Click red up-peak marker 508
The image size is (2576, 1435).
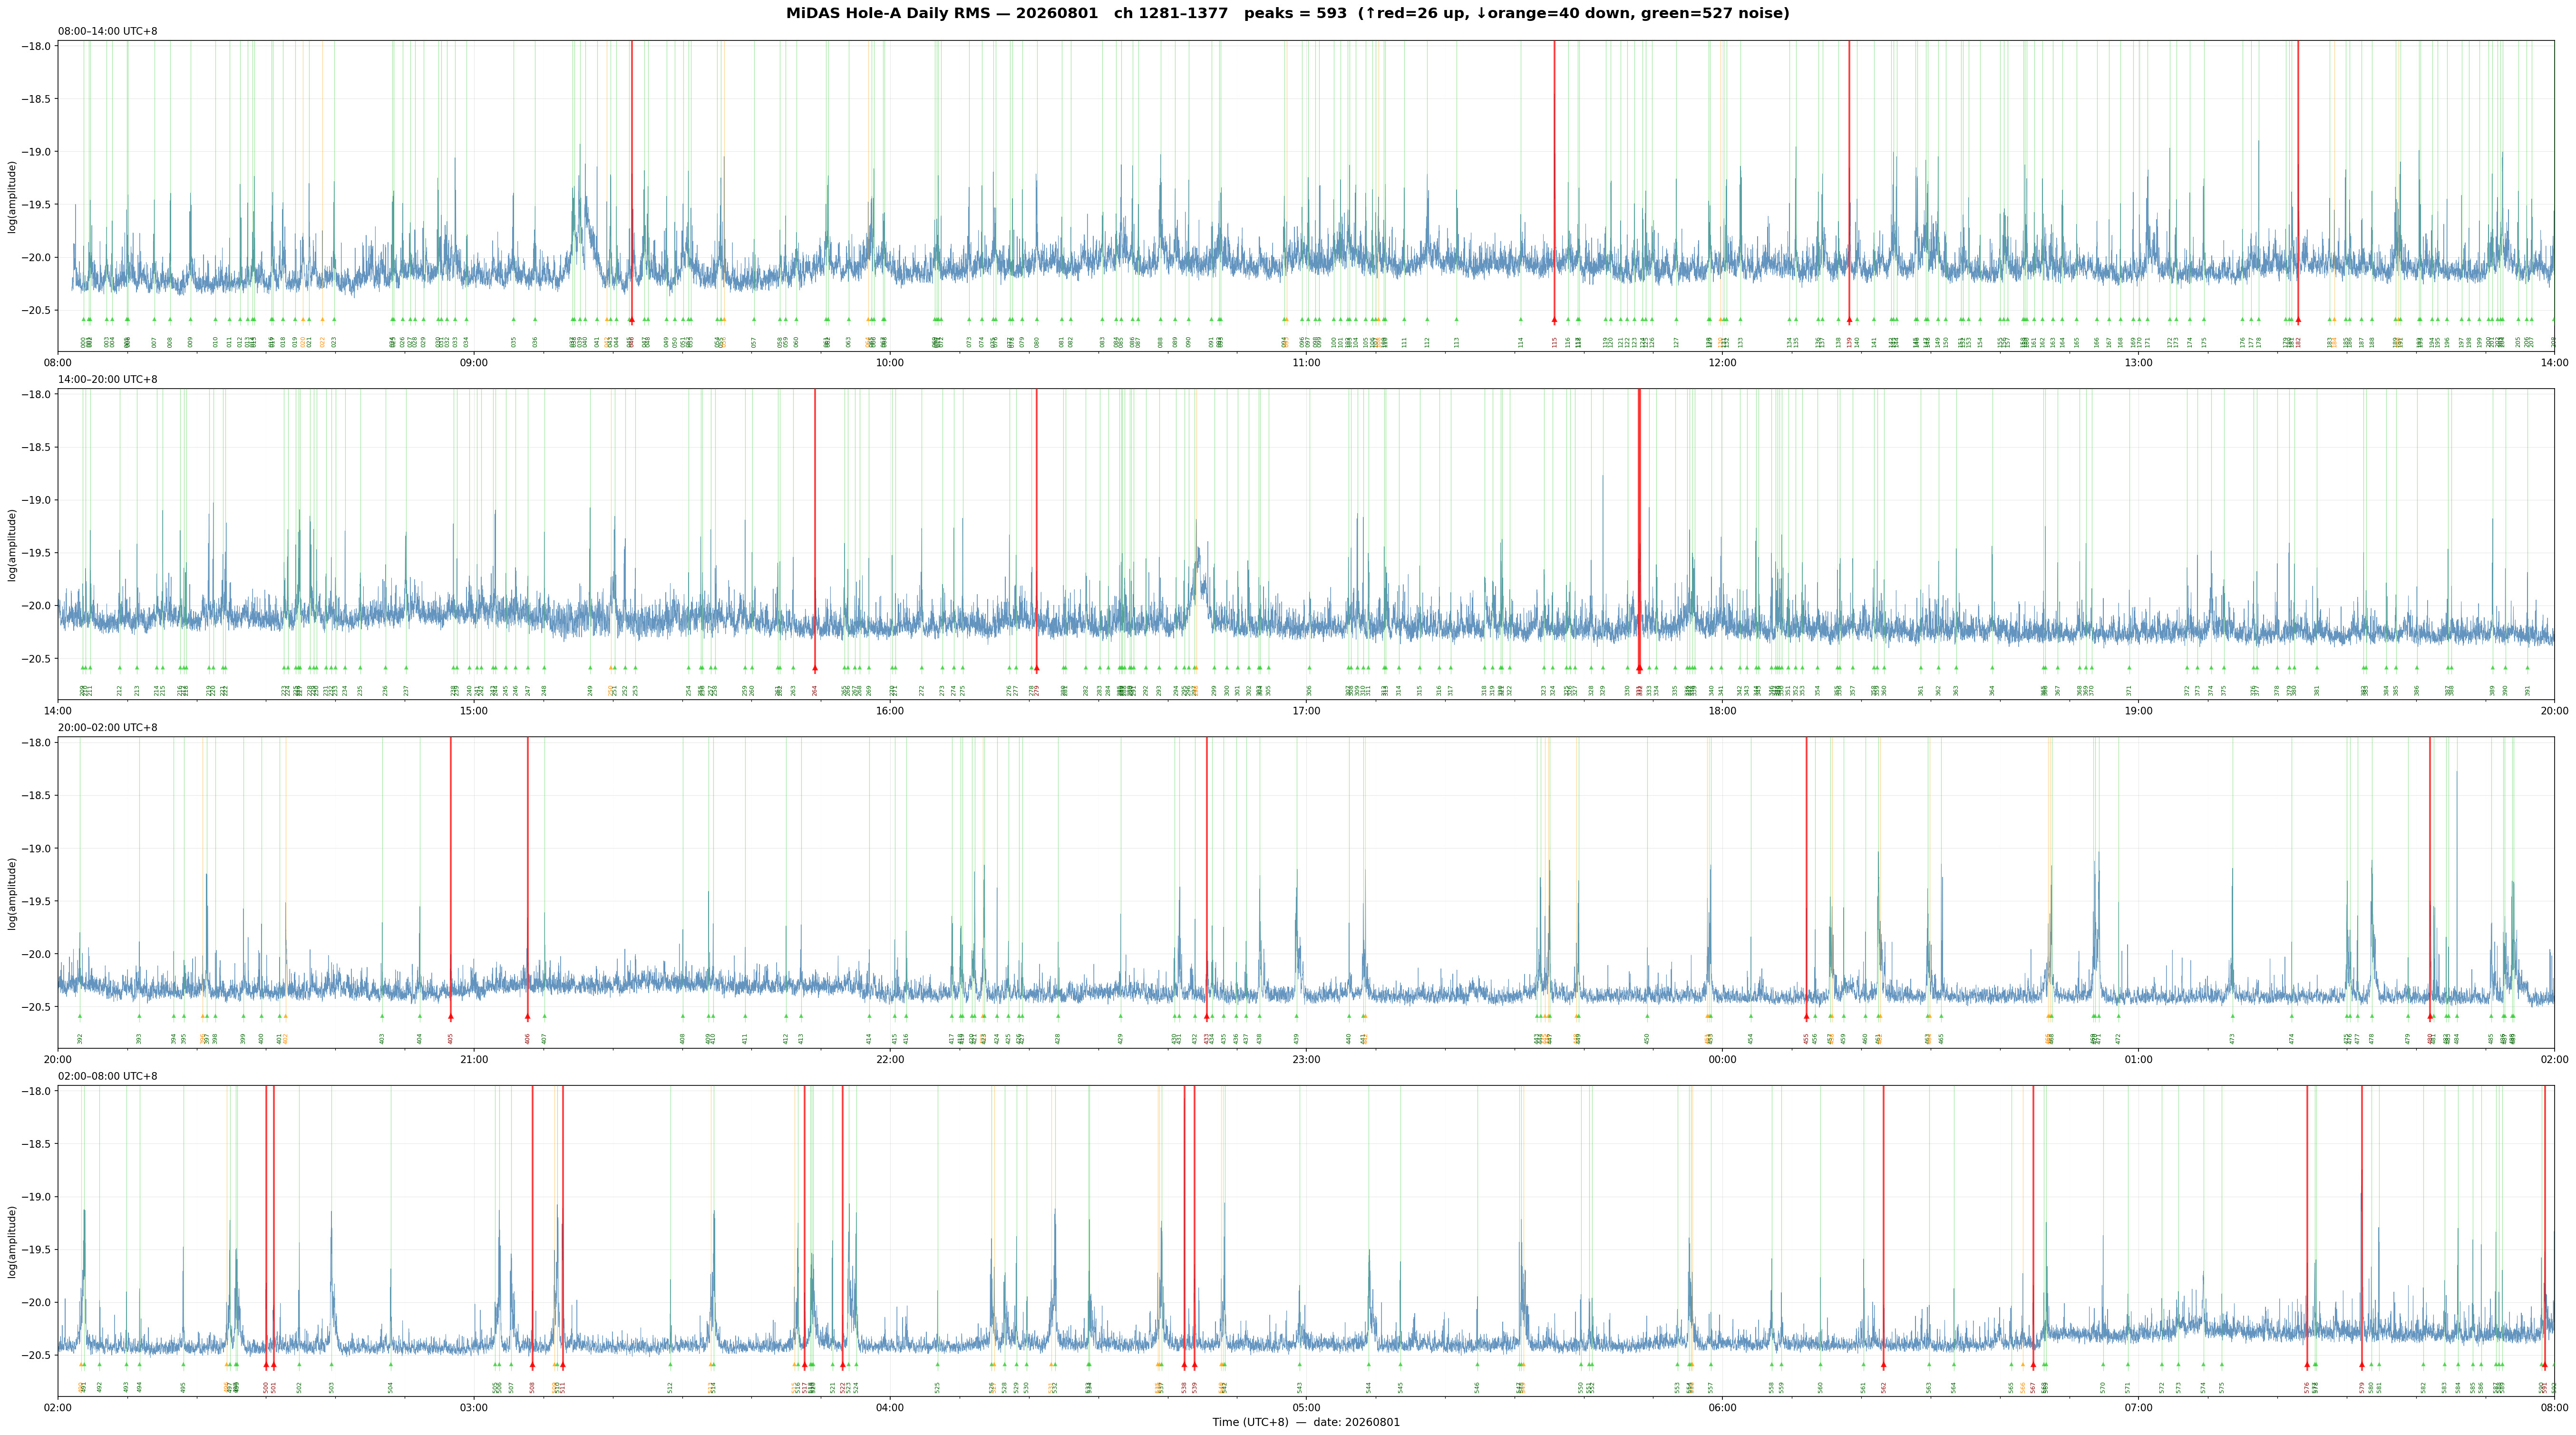(x=532, y=1365)
